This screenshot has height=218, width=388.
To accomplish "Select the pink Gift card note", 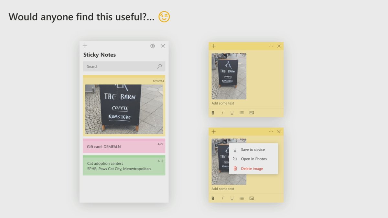I will tap(124, 146).
